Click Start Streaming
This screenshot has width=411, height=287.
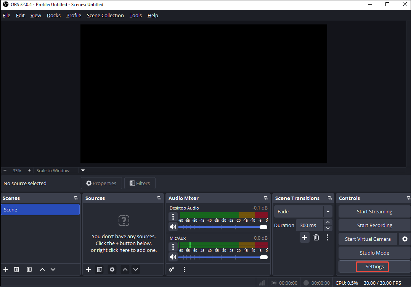pyautogui.click(x=374, y=211)
